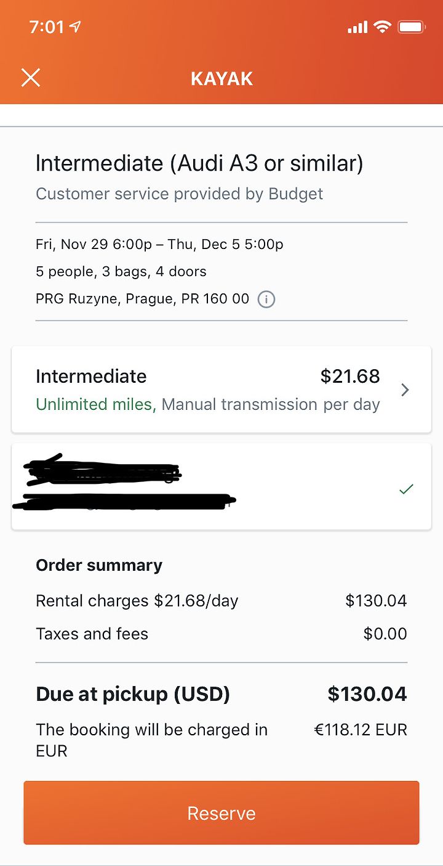Viewport: 443px width, 866px height.
Task: Tap the location arrow icon beside time
Action: 76,27
